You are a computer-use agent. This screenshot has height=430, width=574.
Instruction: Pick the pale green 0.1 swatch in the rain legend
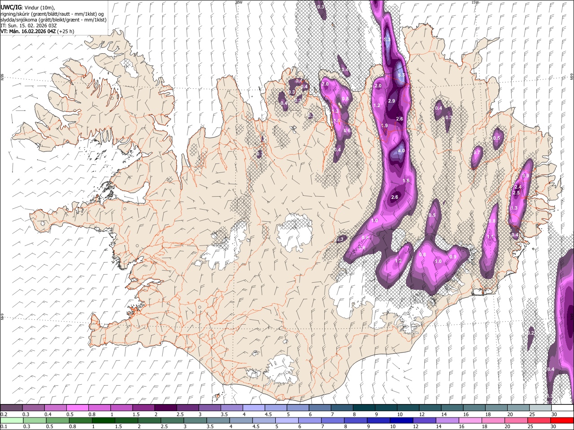[x=12, y=420]
